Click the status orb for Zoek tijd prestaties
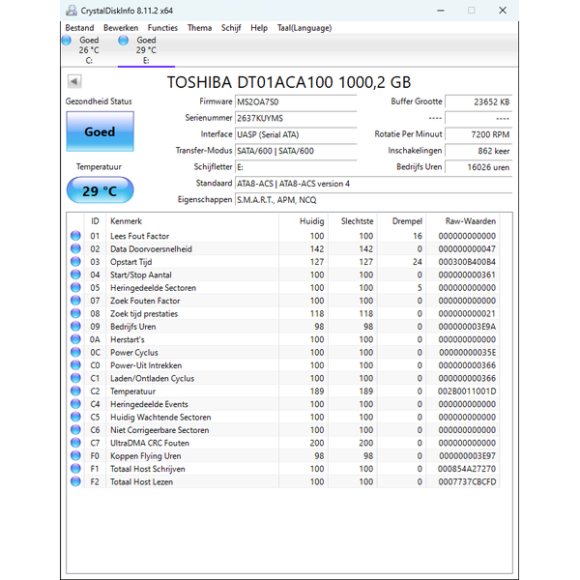The image size is (580, 580). (x=75, y=313)
